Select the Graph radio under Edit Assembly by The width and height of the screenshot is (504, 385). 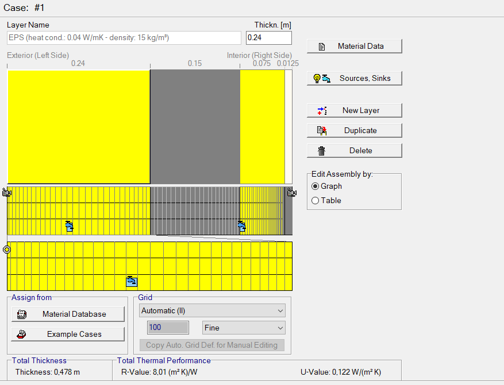click(x=316, y=186)
